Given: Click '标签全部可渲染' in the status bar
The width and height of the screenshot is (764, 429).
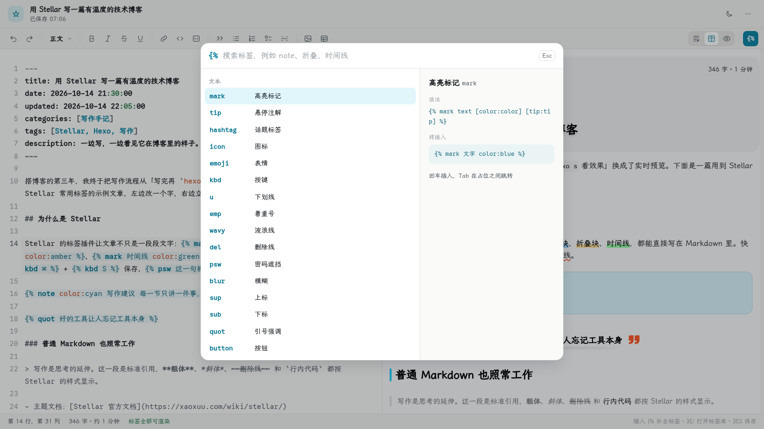Looking at the screenshot, I should (x=149, y=421).
